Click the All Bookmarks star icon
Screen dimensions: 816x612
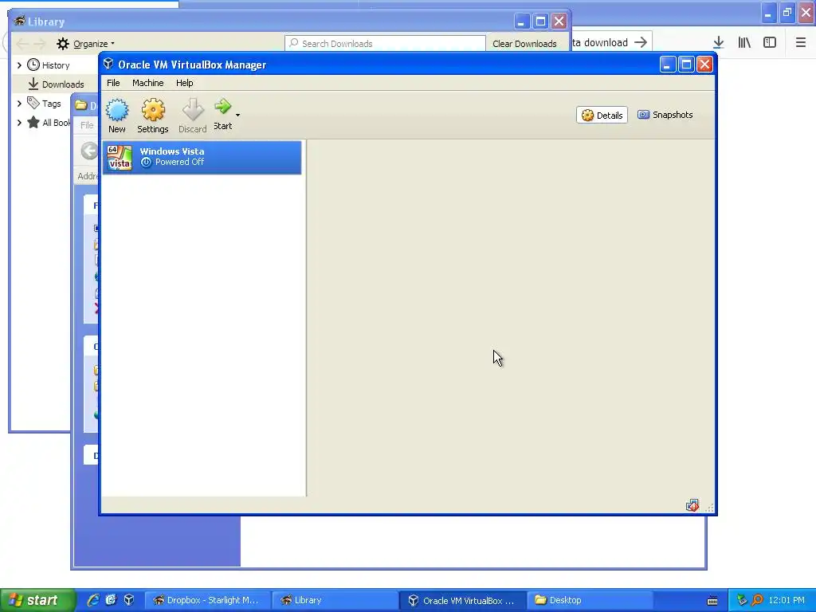[33, 122]
